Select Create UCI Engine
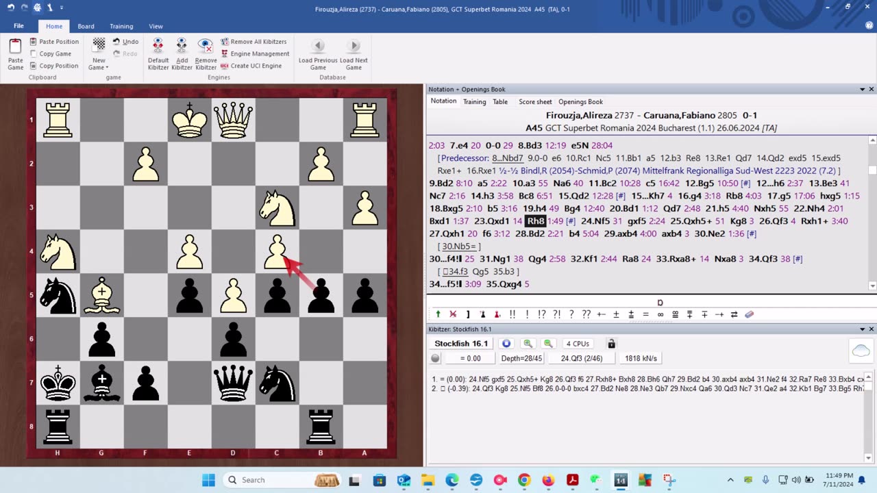 251,66
